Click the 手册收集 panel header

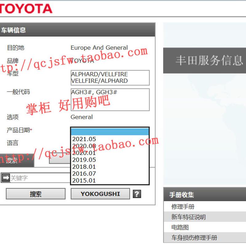[205, 195]
